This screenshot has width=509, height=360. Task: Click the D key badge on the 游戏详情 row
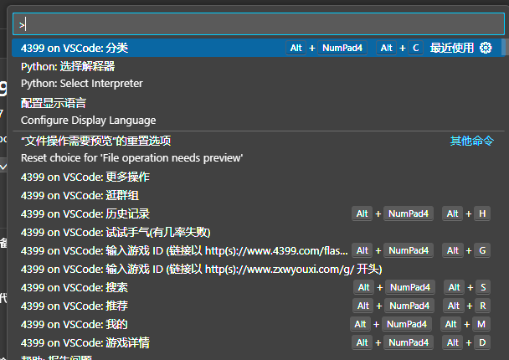(x=482, y=342)
